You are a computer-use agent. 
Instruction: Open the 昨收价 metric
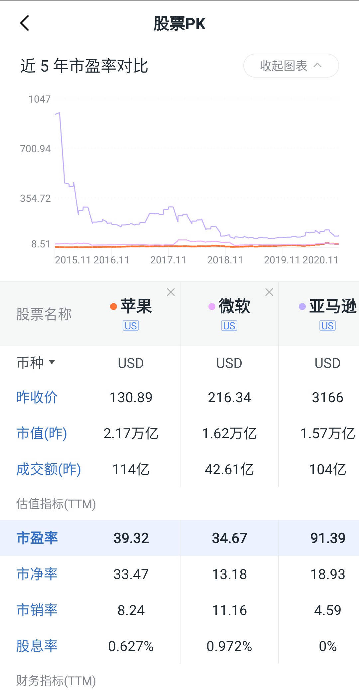tap(37, 397)
